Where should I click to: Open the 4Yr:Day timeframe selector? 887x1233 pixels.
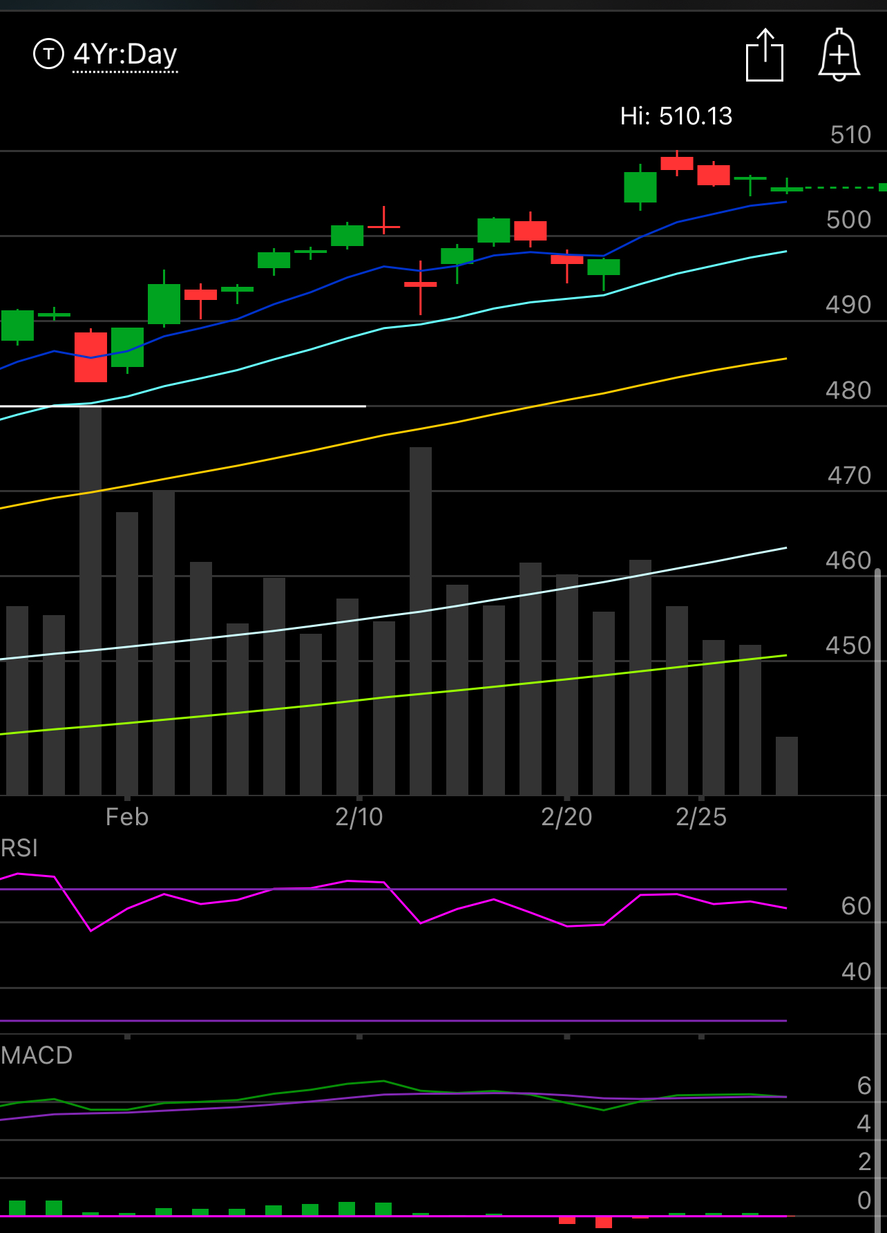(x=125, y=54)
